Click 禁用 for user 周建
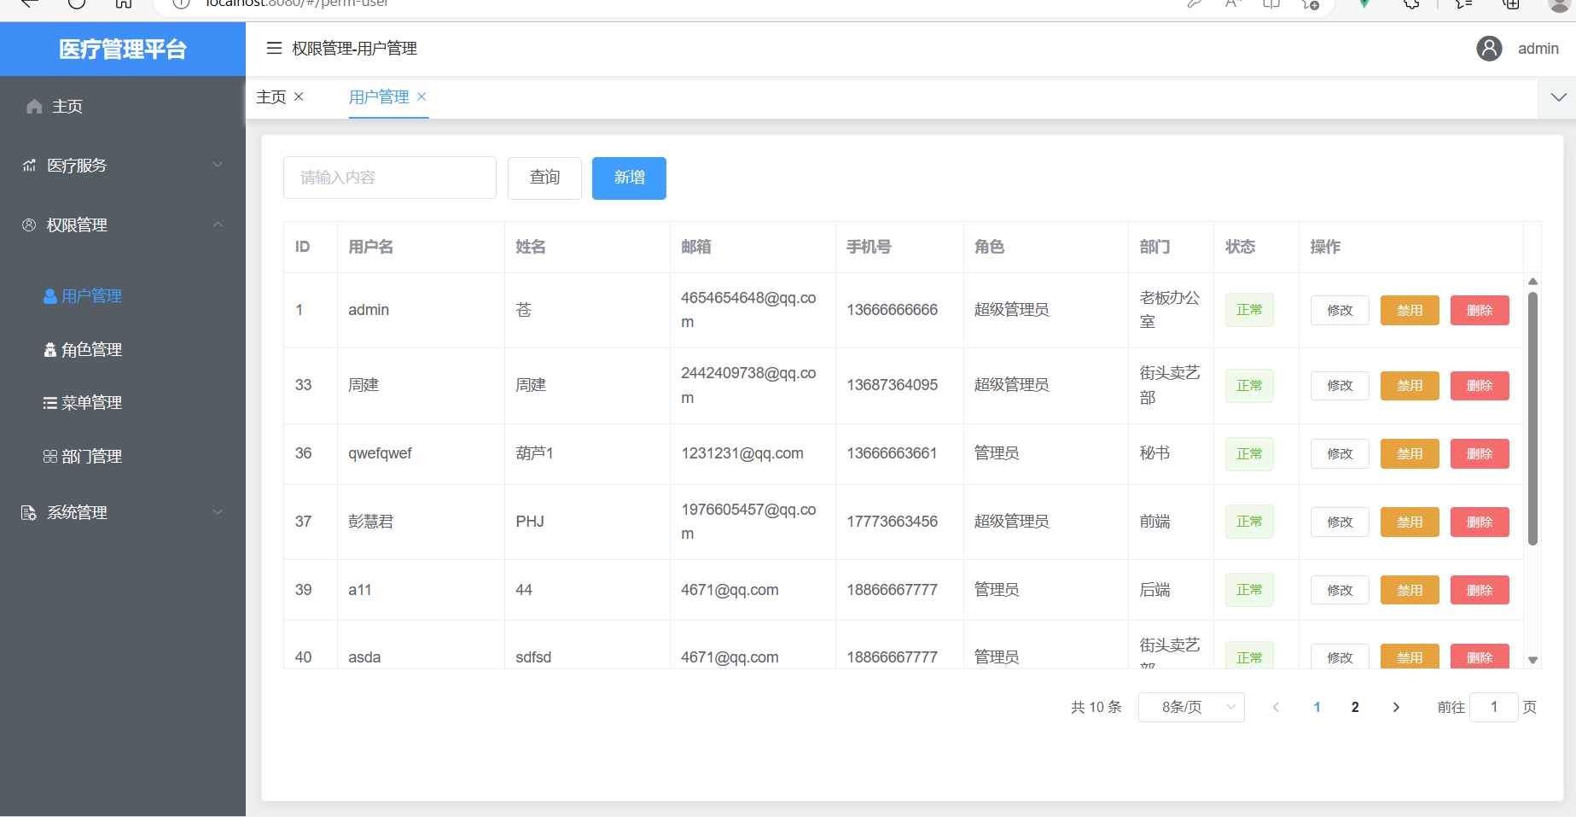This screenshot has height=817, width=1576. 1410,386
